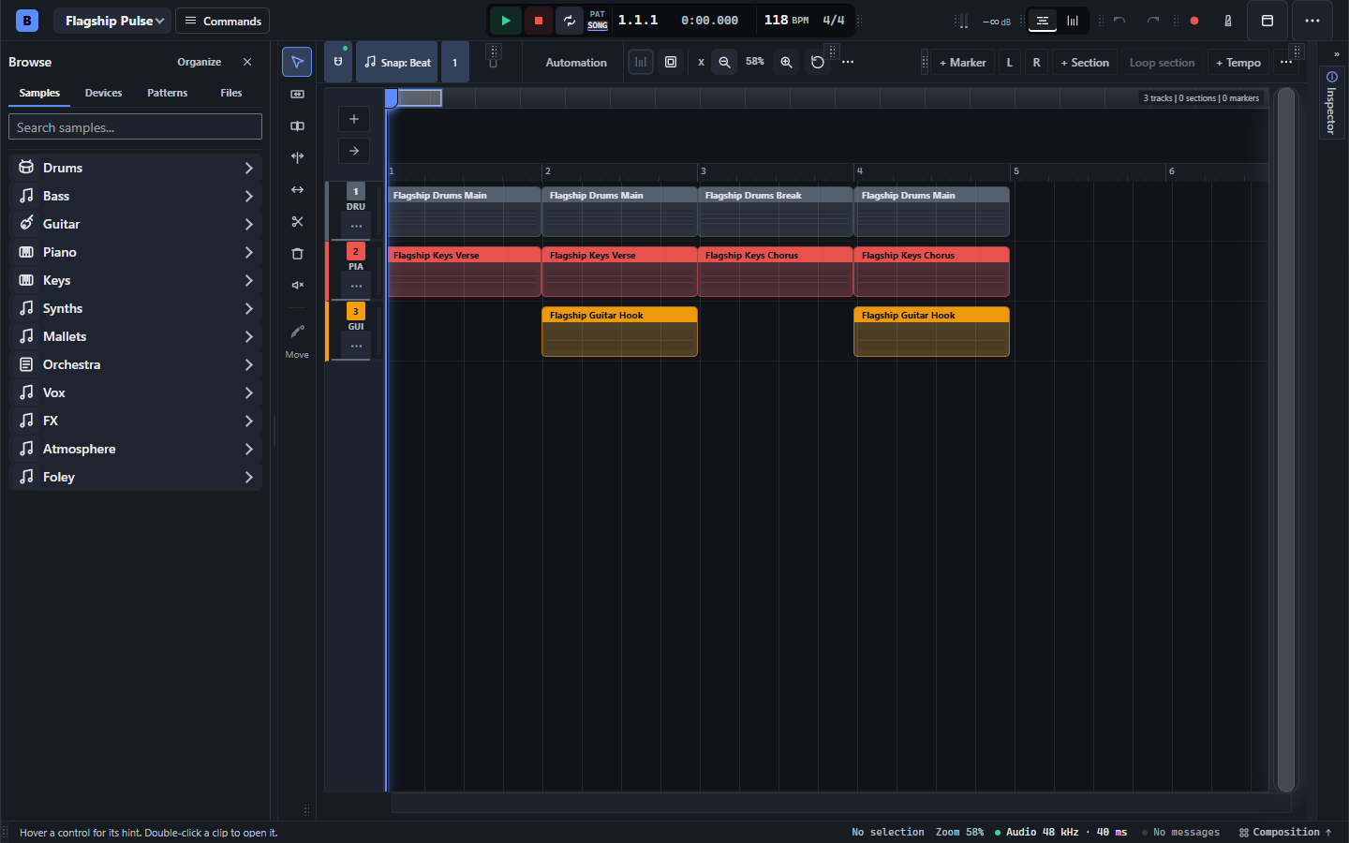
Task: Add a marker with + Marker
Action: coord(962,63)
